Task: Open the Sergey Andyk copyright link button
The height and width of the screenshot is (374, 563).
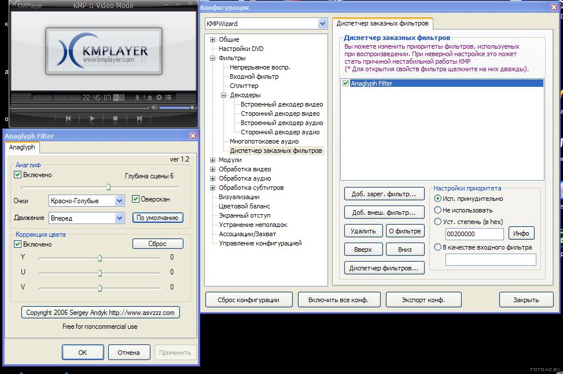Action: 100,313
